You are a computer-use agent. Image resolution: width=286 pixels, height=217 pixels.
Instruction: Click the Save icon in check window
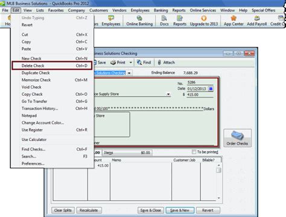point(100,63)
